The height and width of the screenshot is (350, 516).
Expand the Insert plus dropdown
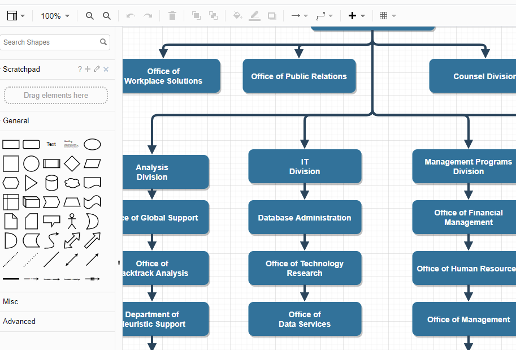pyautogui.click(x=356, y=16)
